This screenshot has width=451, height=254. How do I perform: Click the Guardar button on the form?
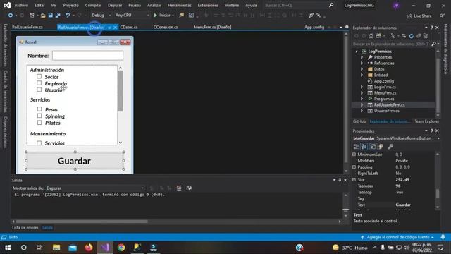tap(75, 161)
